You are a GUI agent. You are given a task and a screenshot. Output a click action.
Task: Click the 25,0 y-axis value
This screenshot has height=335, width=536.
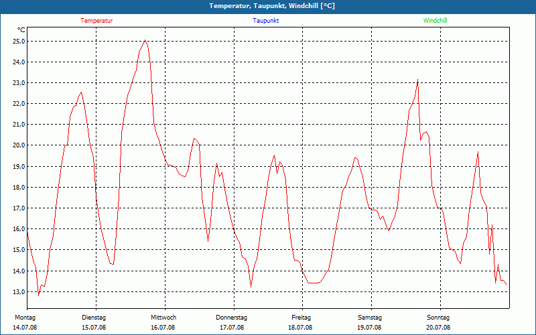pyautogui.click(x=19, y=42)
